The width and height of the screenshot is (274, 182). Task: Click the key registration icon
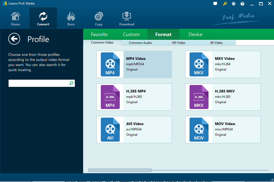225,4
